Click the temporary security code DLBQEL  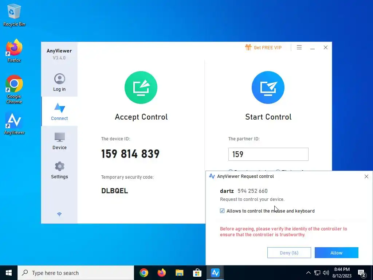115,191
